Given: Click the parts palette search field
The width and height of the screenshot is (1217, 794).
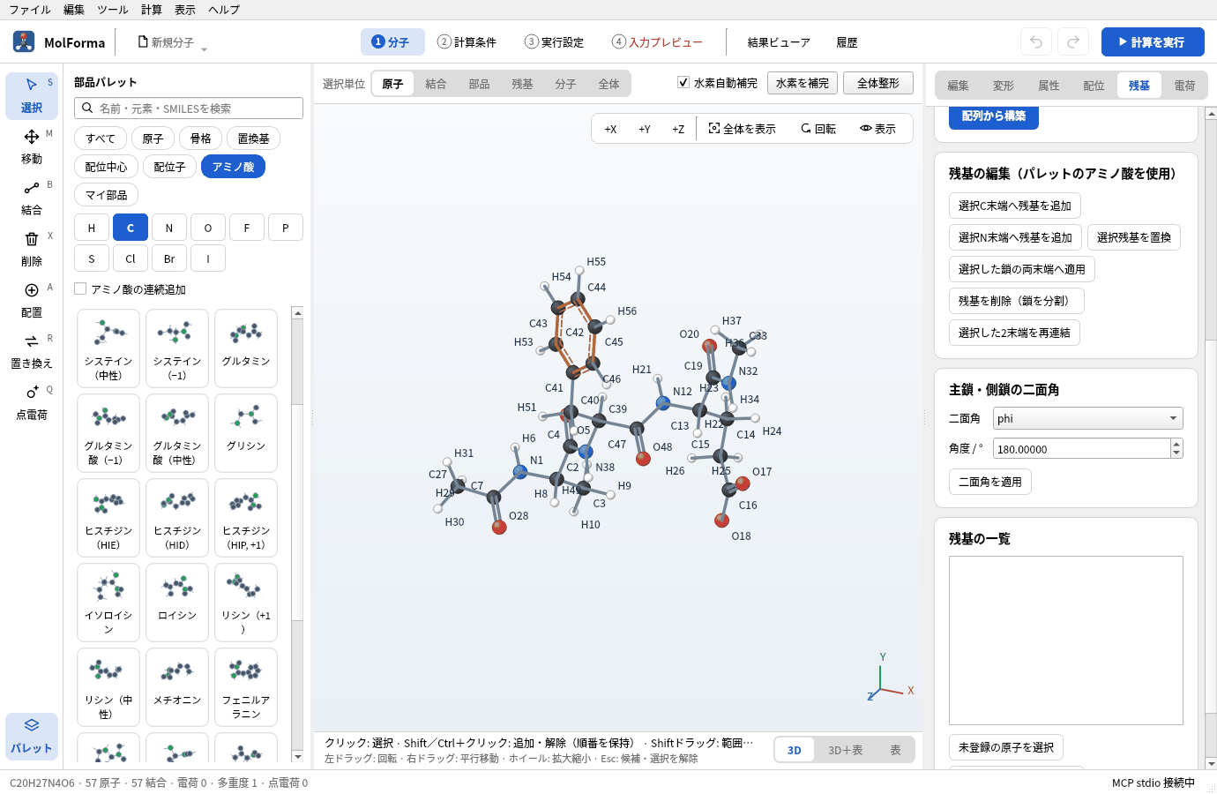Looking at the screenshot, I should coord(189,108).
